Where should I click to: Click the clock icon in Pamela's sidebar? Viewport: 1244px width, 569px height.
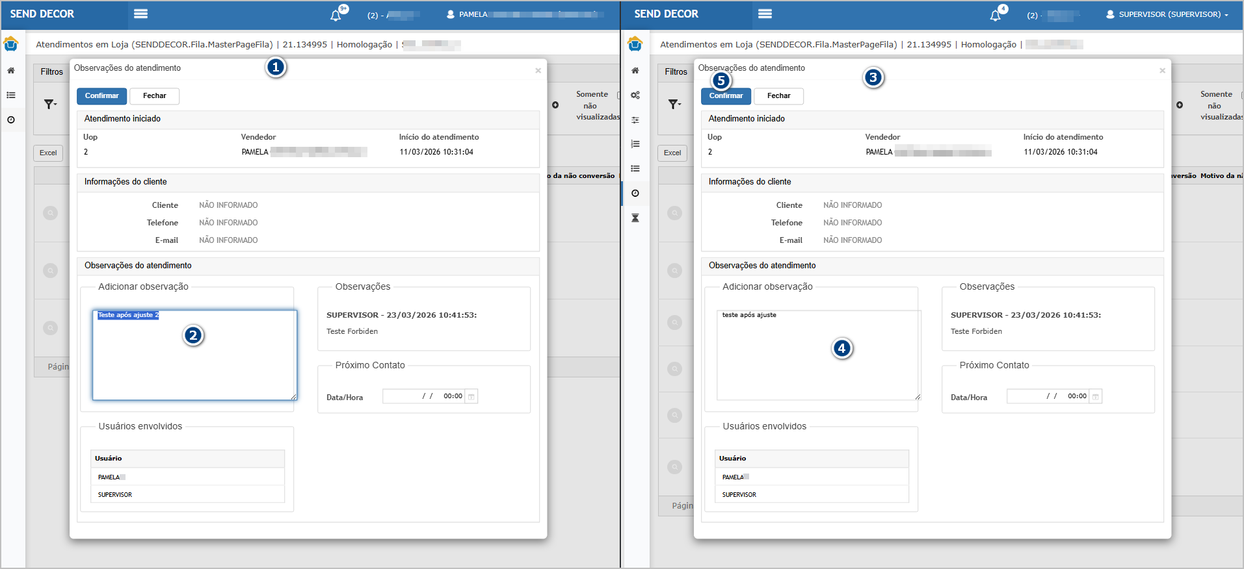[x=11, y=120]
